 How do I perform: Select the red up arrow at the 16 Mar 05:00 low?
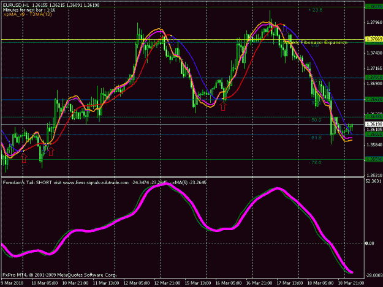pyautogui.click(x=223, y=106)
